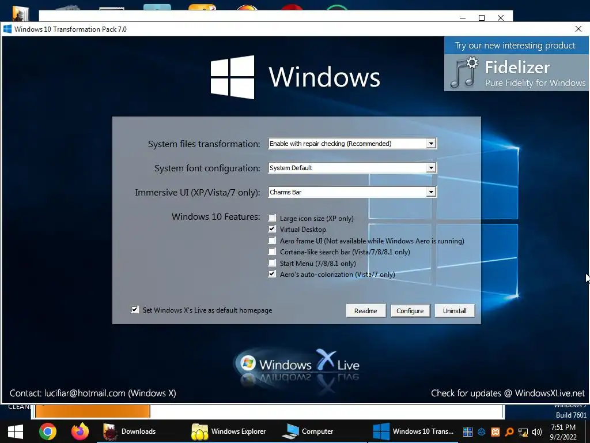
Task: Close the background window behind the installer
Action: click(501, 18)
